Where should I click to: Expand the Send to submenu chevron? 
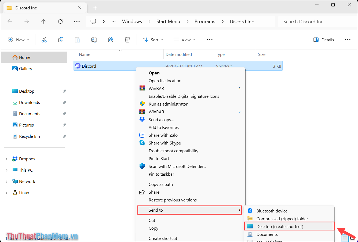tap(240, 210)
